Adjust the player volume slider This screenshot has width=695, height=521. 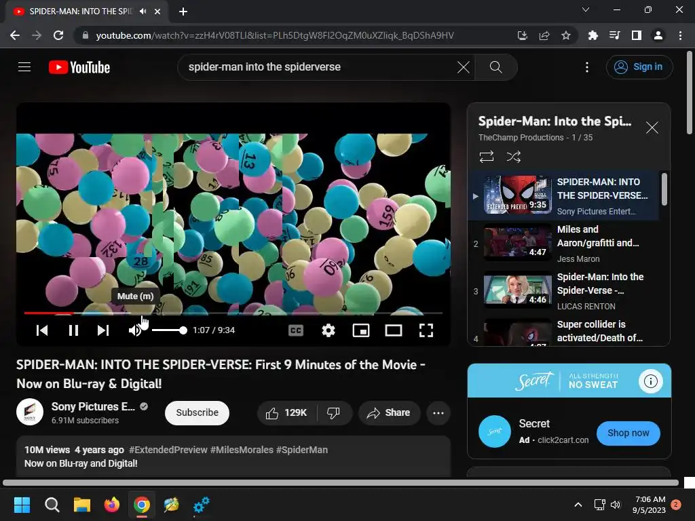point(169,330)
